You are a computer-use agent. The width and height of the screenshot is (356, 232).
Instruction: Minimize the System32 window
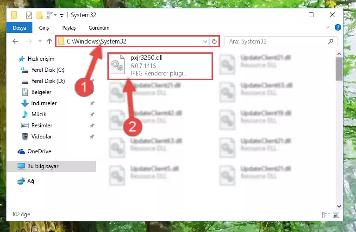tap(290, 15)
